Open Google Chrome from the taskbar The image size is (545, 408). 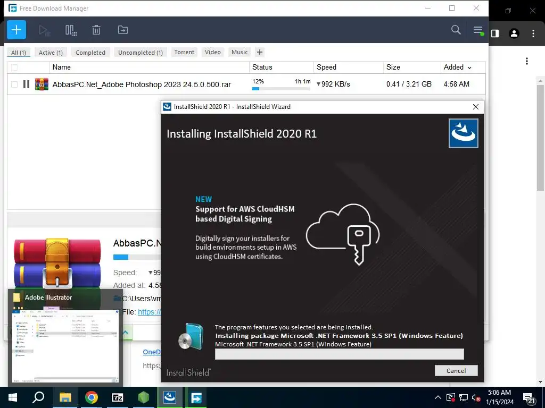pyautogui.click(x=92, y=397)
